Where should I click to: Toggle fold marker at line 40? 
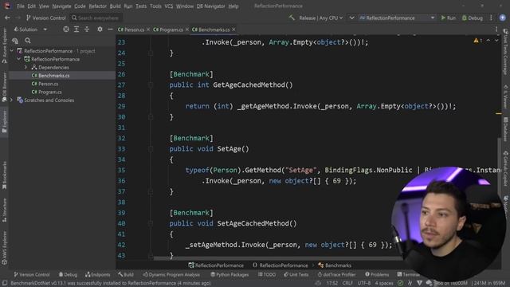(x=151, y=223)
